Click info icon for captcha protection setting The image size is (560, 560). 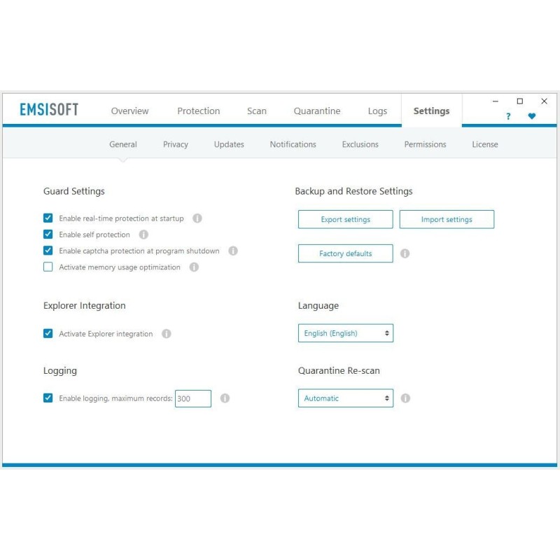[x=232, y=251]
